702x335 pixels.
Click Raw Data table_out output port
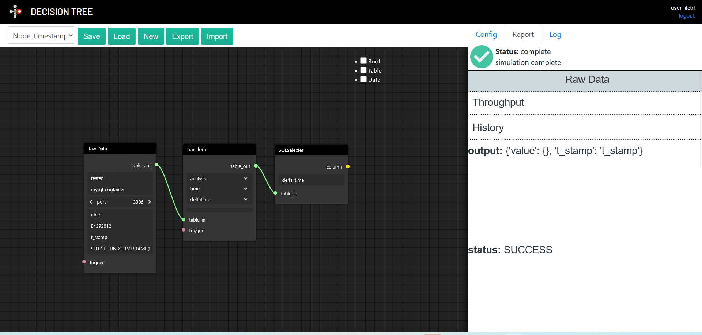tap(156, 165)
